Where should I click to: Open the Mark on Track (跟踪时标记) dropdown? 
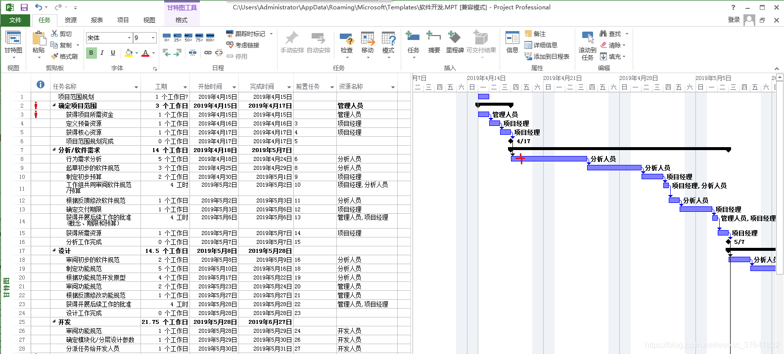(x=272, y=34)
